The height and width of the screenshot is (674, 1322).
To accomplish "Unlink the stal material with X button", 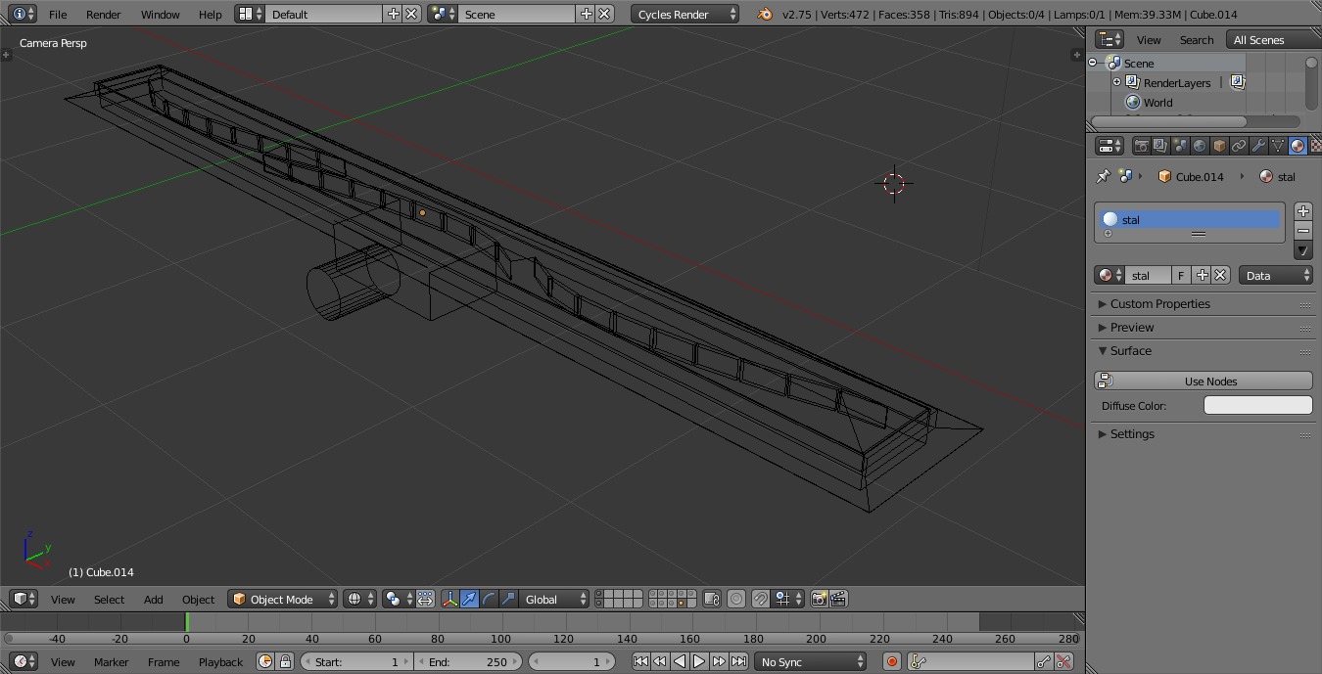I will point(1220,276).
